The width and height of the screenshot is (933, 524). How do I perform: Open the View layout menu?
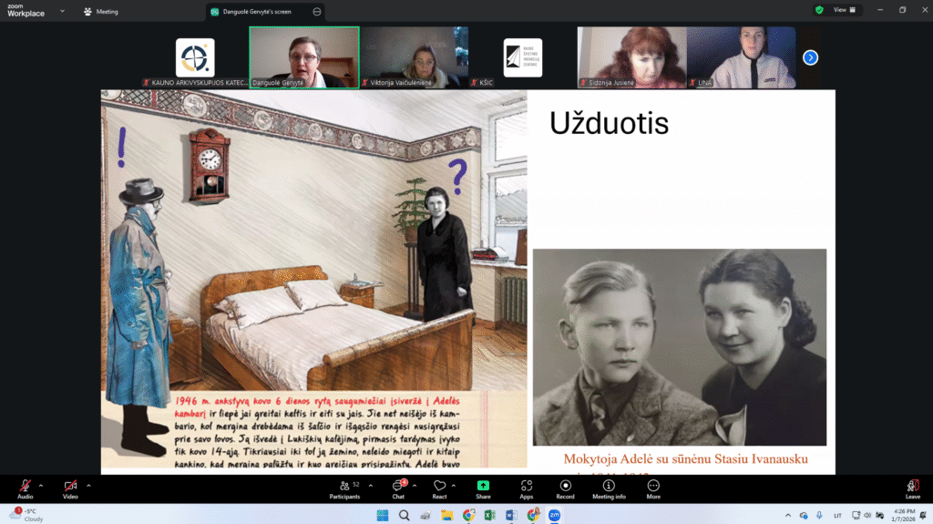point(846,10)
